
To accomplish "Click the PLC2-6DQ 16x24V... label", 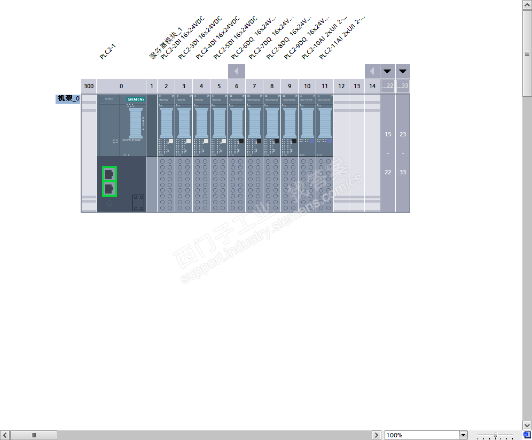I will 254,37.
